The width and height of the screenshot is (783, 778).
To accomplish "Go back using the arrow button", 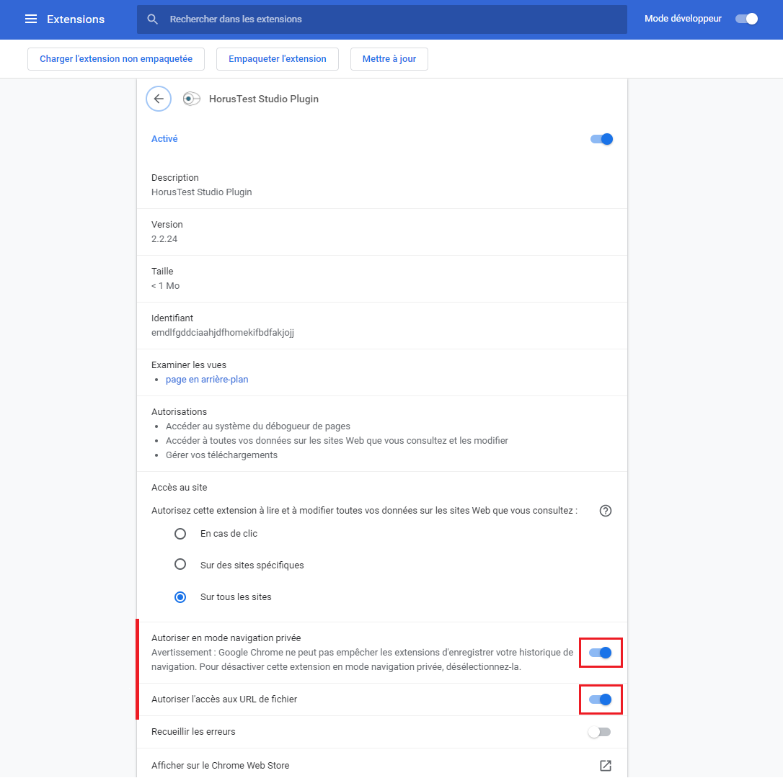I will (159, 99).
